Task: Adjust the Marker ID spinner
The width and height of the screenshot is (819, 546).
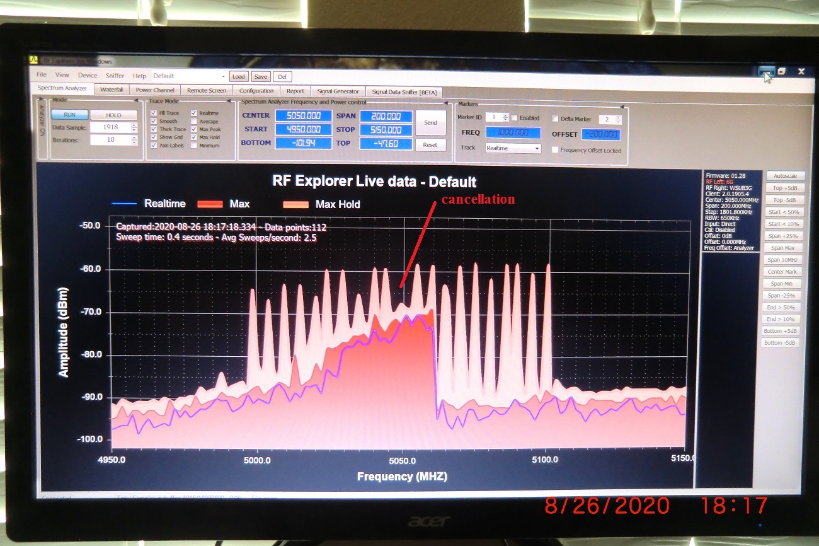Action: pos(505,118)
